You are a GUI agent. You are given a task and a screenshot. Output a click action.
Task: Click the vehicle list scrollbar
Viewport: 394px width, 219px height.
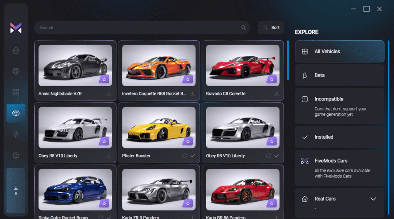[x=288, y=60]
